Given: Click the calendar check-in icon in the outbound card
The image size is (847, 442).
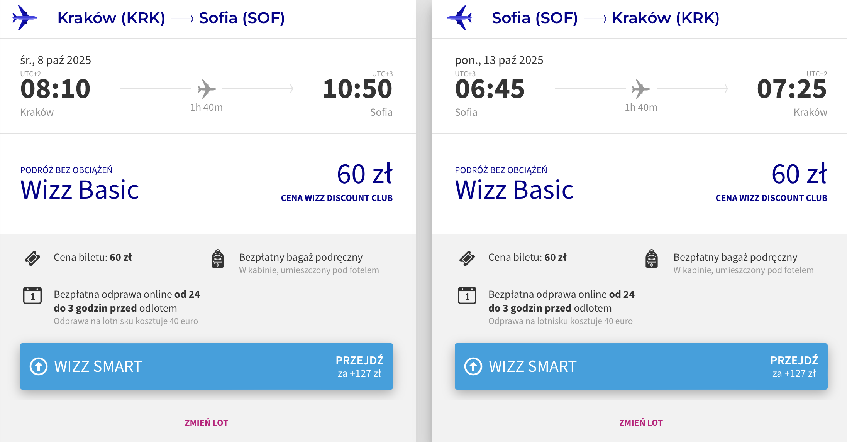Looking at the screenshot, I should 32,295.
